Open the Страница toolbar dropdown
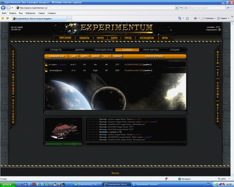This screenshot has height=187, width=234. coord(208,18)
